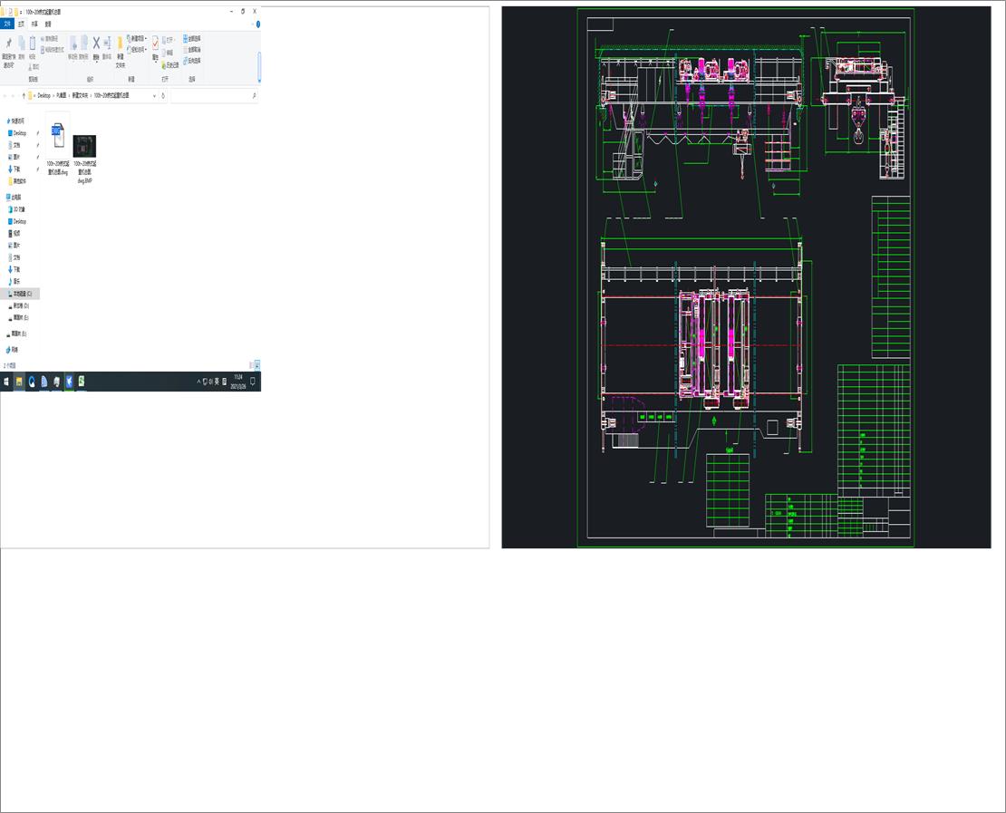Click Desktop in the address breadcrumb
The image size is (1006, 813).
click(x=44, y=95)
